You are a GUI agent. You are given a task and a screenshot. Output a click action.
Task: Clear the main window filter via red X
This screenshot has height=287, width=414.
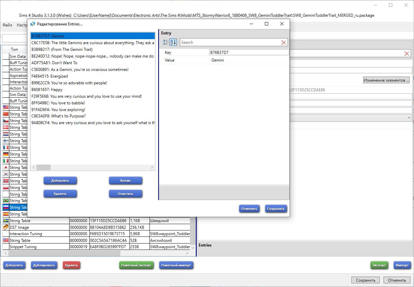pyautogui.click(x=407, y=54)
